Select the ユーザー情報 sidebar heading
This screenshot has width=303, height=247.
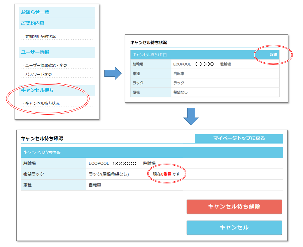35,52
